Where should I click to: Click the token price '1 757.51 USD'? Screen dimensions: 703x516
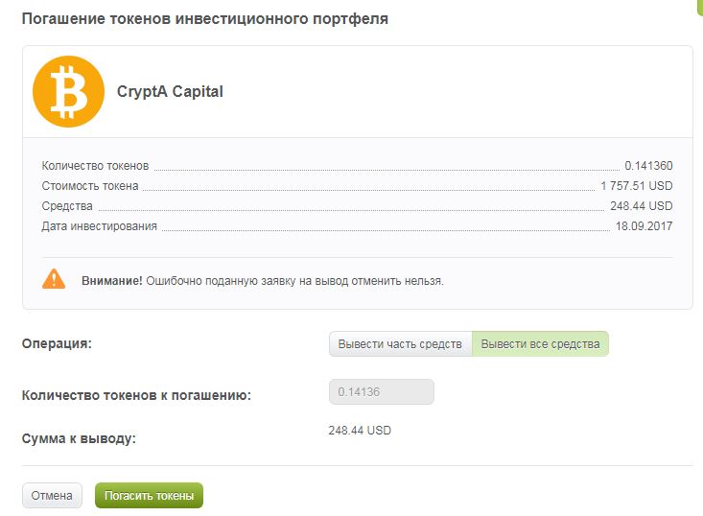[x=636, y=186]
